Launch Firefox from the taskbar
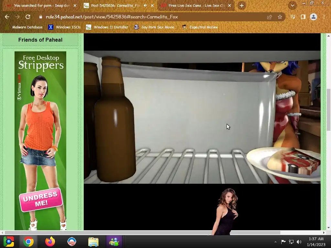The height and width of the screenshot is (248, 331). [x=50, y=242]
